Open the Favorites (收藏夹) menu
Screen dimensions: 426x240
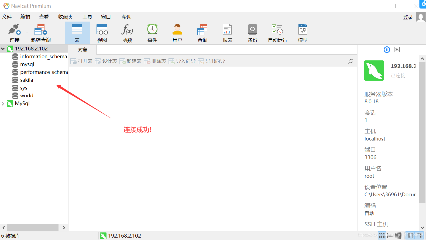point(66,17)
